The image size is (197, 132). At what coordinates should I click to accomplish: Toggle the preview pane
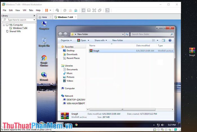pyautogui.click(x=164, y=40)
